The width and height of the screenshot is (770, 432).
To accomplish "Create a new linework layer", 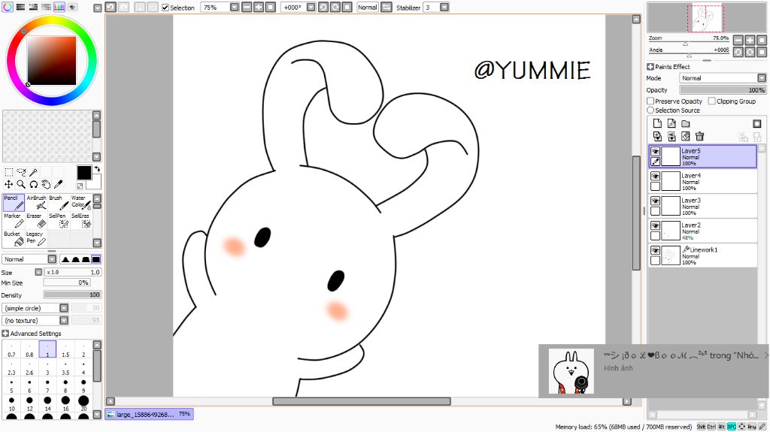I will coord(671,124).
